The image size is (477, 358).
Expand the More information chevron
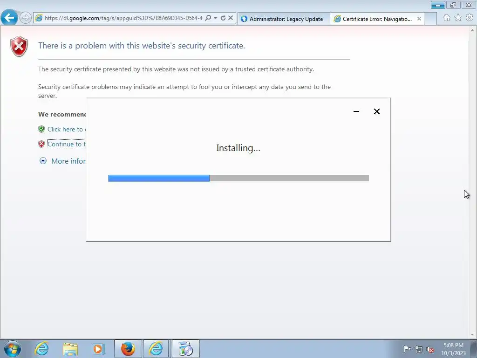[x=43, y=161]
